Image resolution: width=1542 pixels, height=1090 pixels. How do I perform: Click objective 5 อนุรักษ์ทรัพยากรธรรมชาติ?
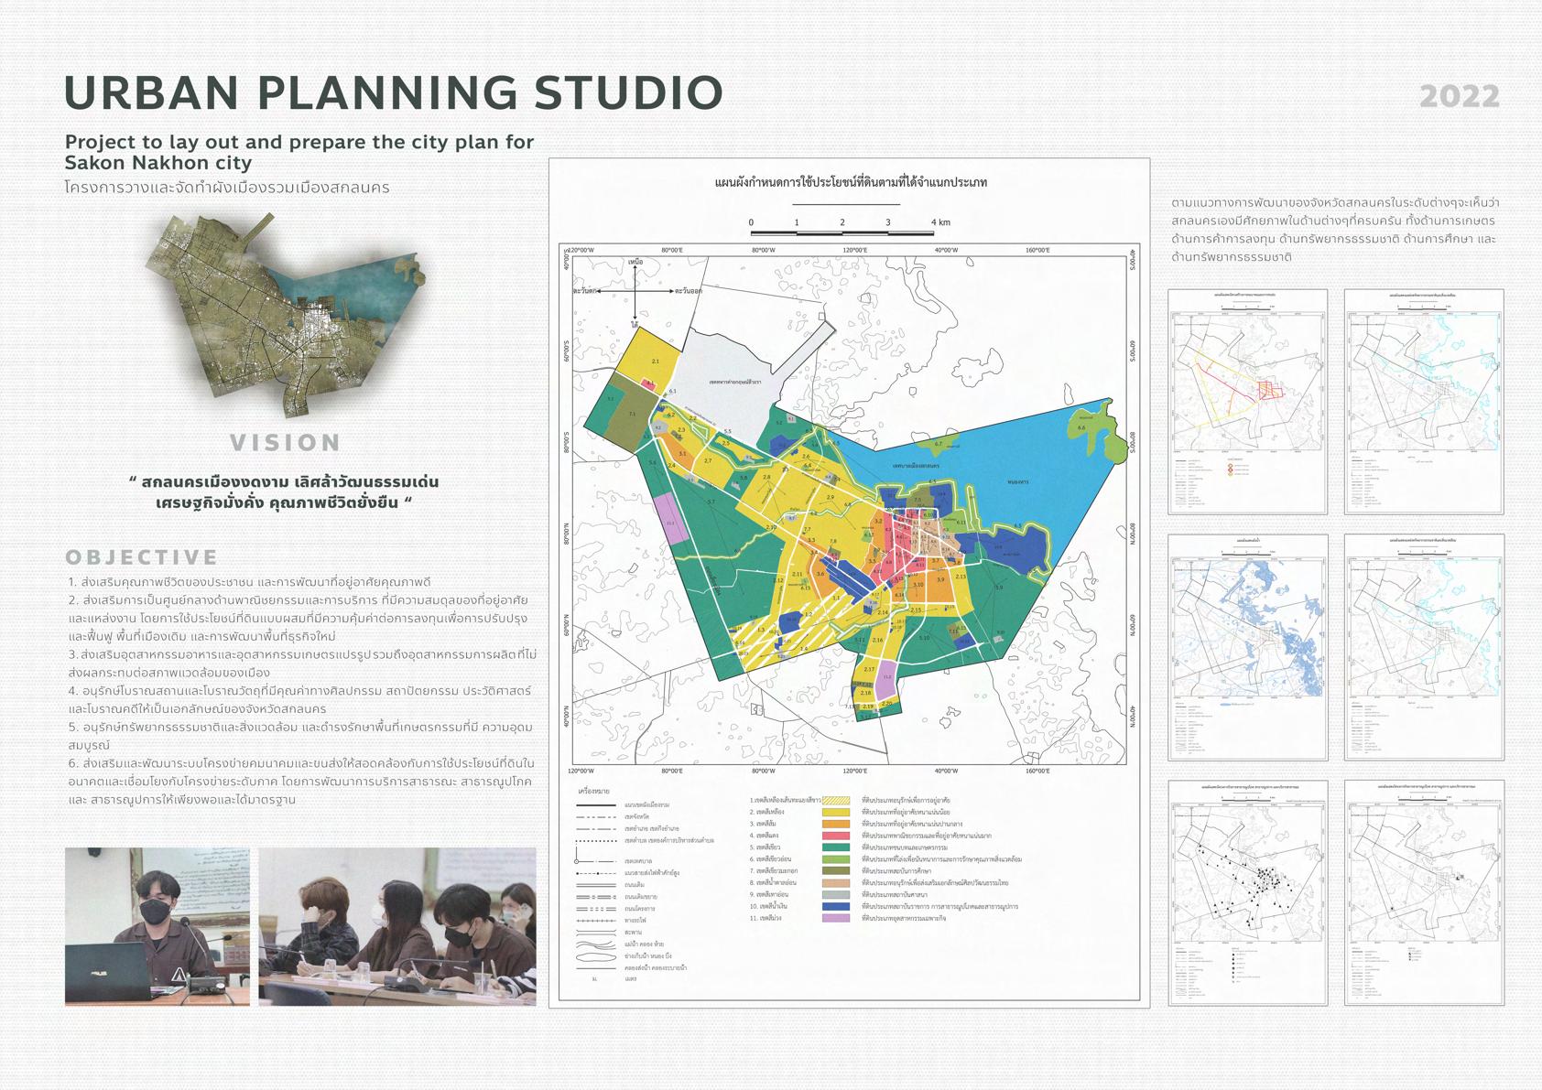(x=300, y=737)
